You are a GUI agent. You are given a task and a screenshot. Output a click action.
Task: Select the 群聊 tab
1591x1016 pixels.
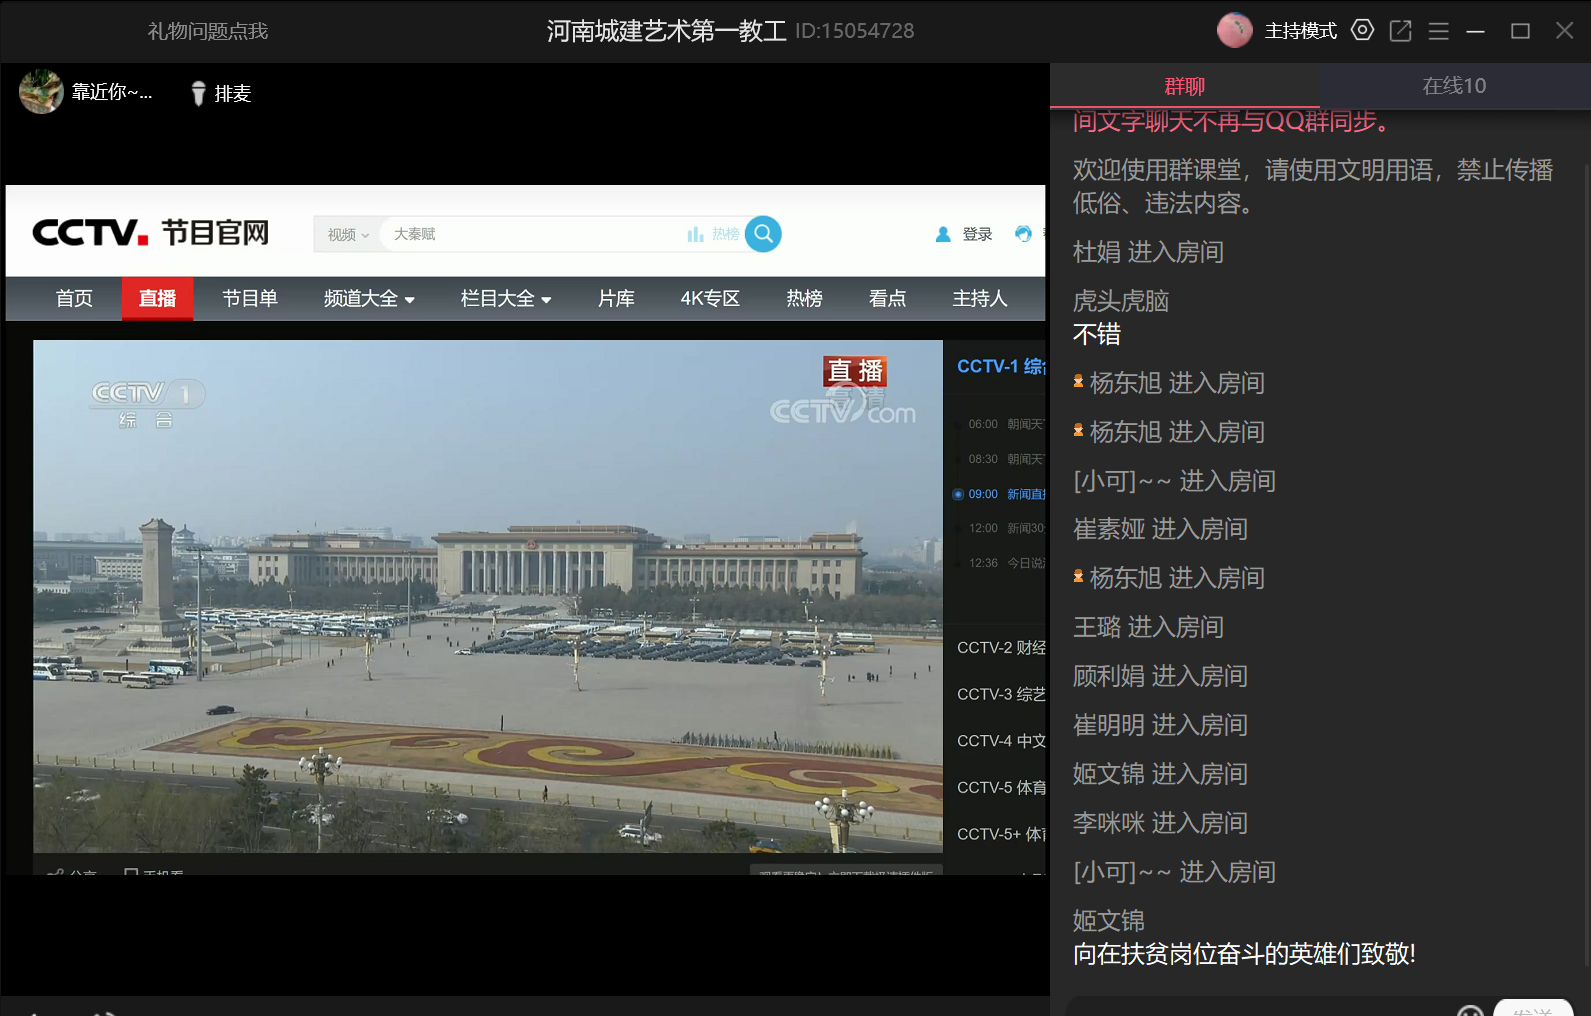[x=1184, y=86]
